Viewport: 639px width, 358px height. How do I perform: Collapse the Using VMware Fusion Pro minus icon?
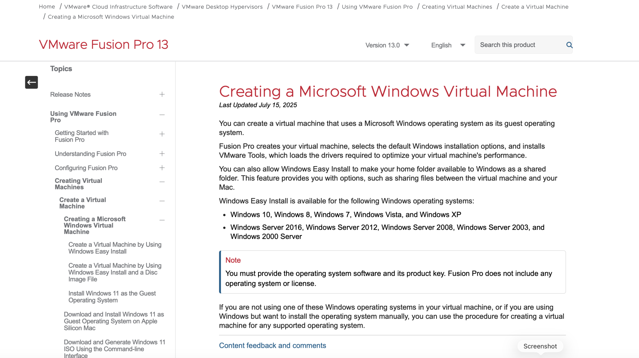pos(162,115)
